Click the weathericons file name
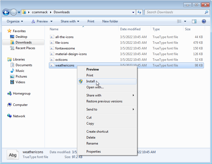 coord(65,65)
